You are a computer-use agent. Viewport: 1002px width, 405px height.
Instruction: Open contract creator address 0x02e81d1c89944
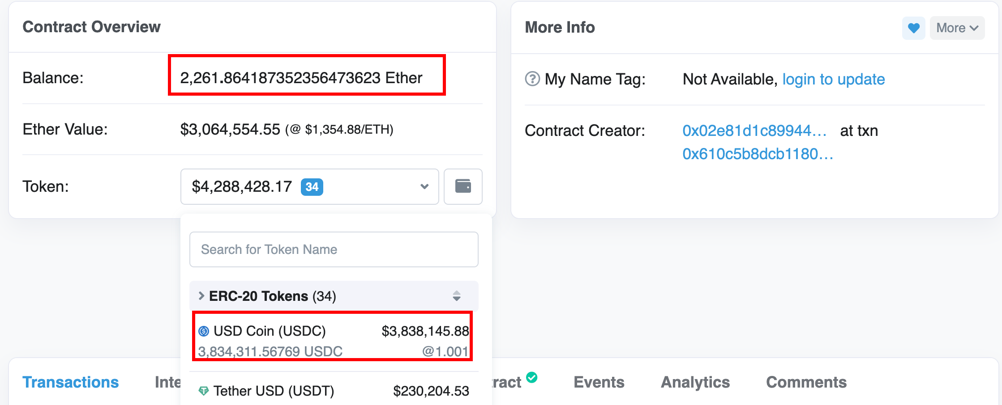point(754,131)
